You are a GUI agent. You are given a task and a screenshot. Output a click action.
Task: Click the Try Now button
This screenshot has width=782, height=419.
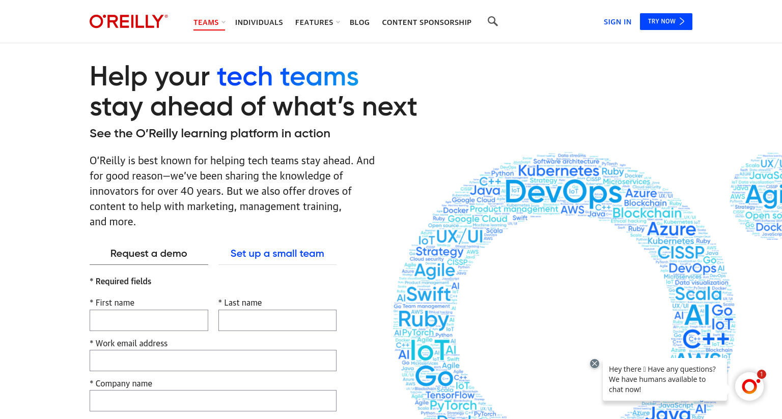point(666,21)
